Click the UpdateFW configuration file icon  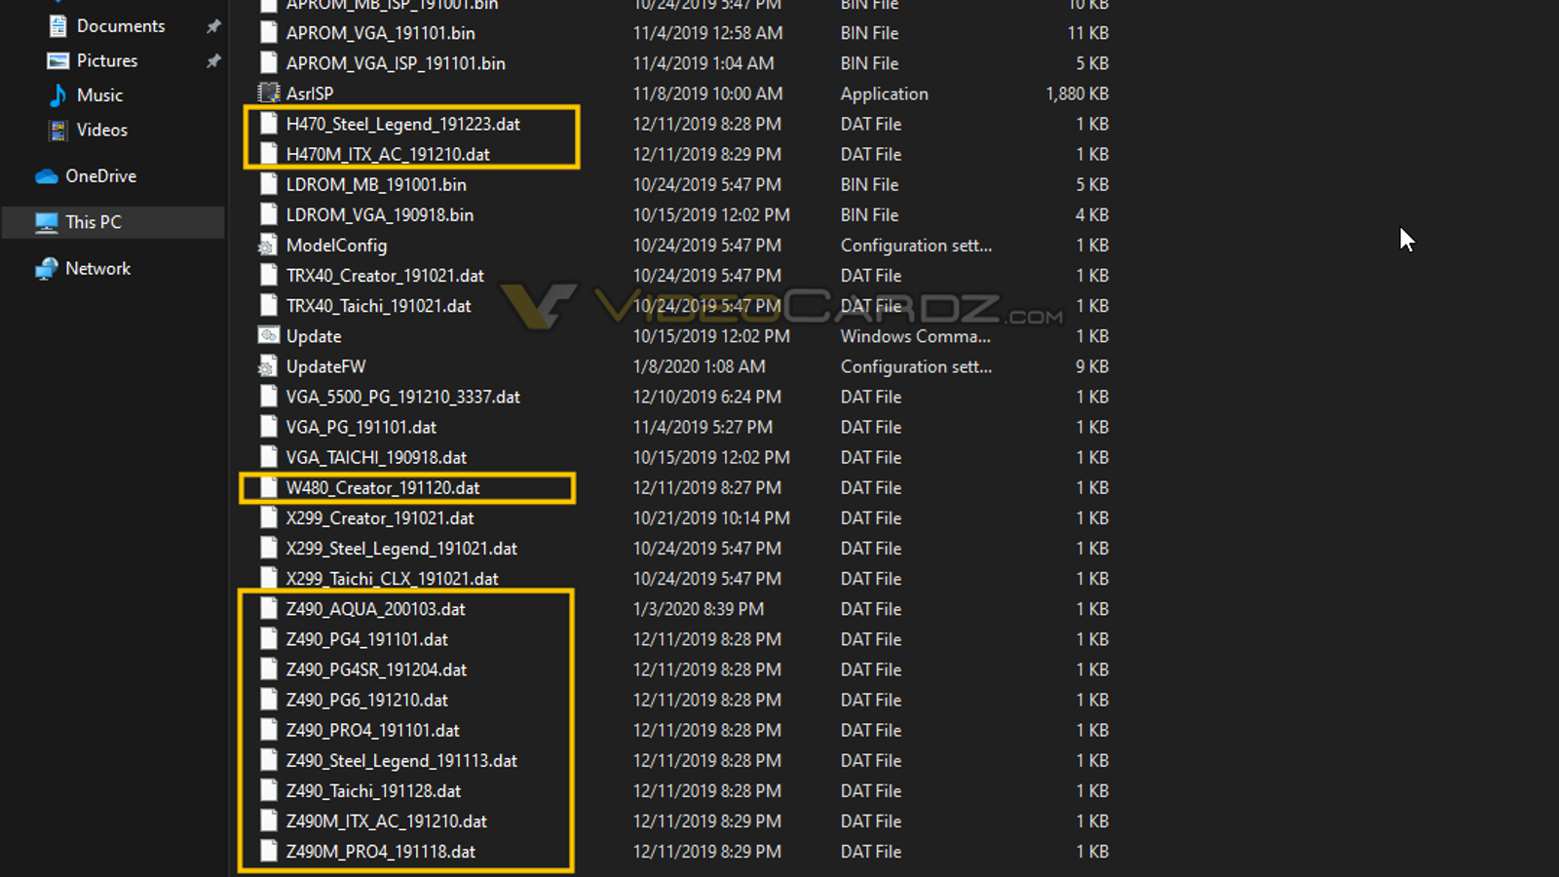(x=268, y=366)
